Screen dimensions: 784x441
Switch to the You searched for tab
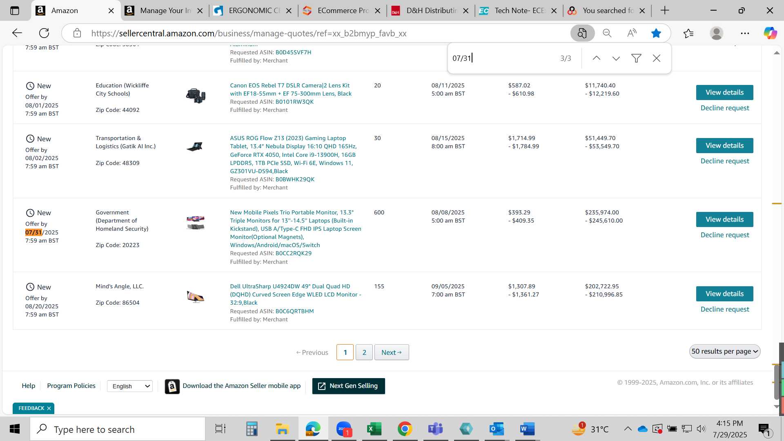pyautogui.click(x=607, y=11)
